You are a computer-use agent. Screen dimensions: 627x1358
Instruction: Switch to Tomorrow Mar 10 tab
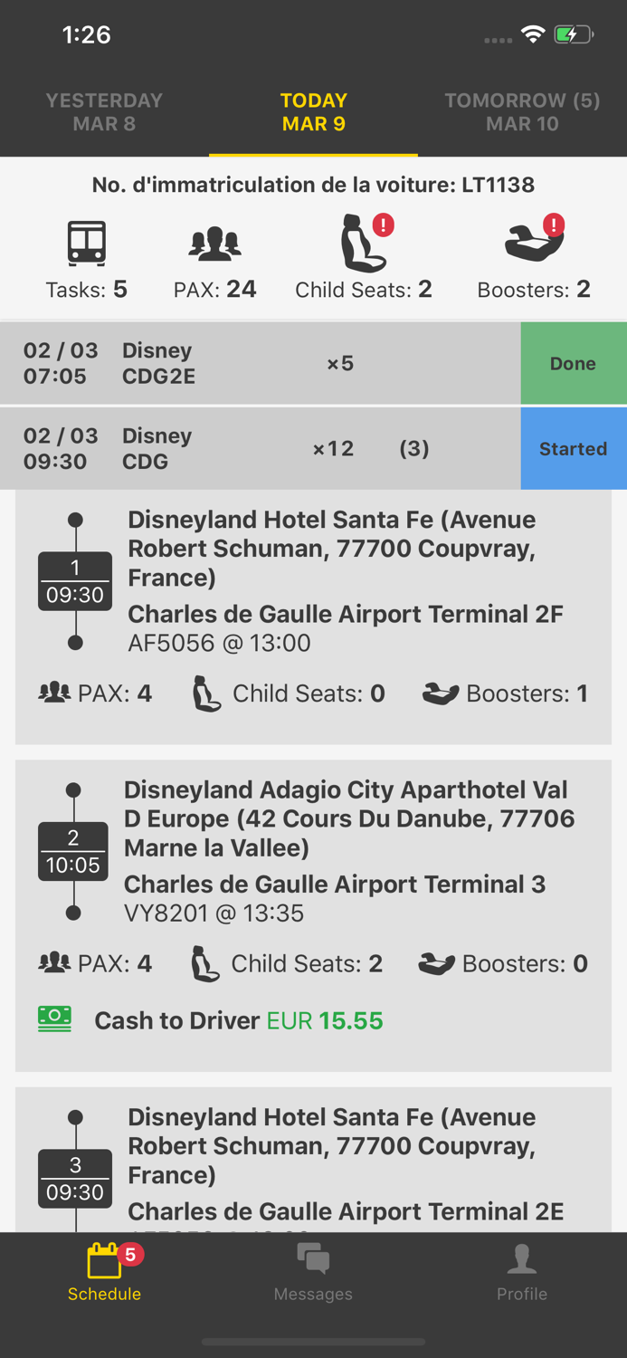[522, 112]
